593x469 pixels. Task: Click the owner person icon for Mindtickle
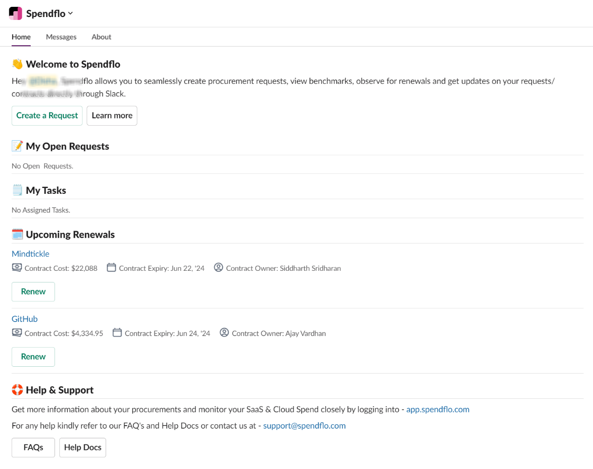(219, 267)
